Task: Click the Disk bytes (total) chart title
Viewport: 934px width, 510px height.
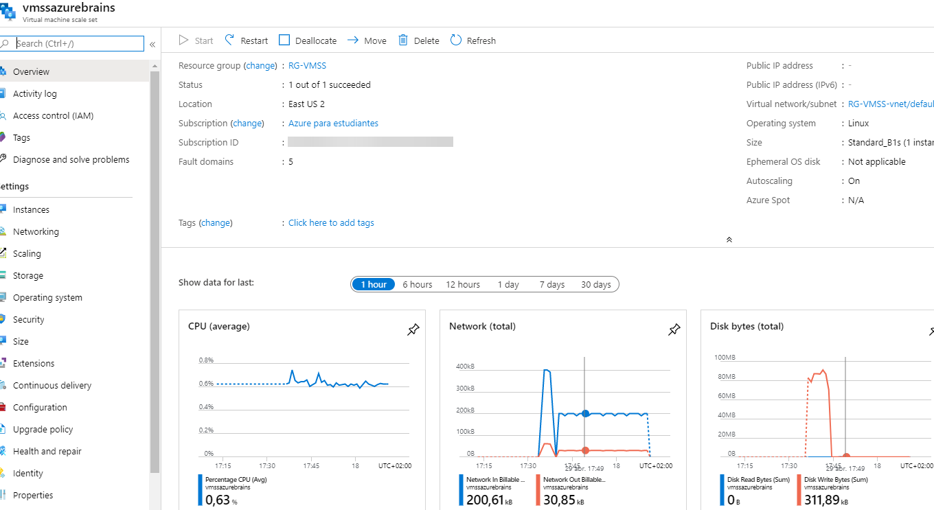Action: 747,327
